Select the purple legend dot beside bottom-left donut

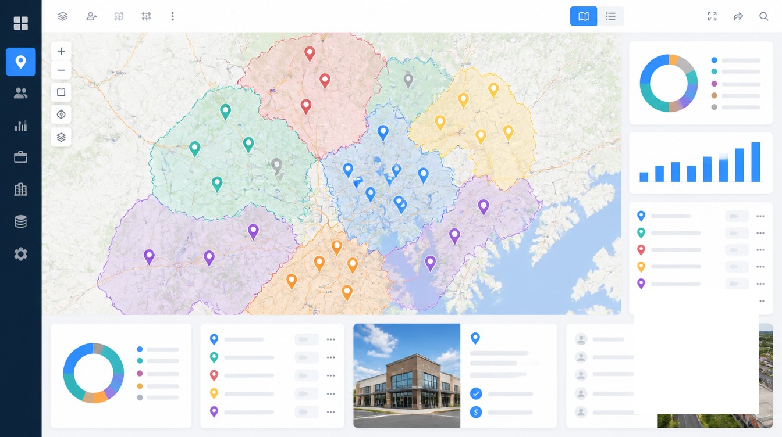140,374
